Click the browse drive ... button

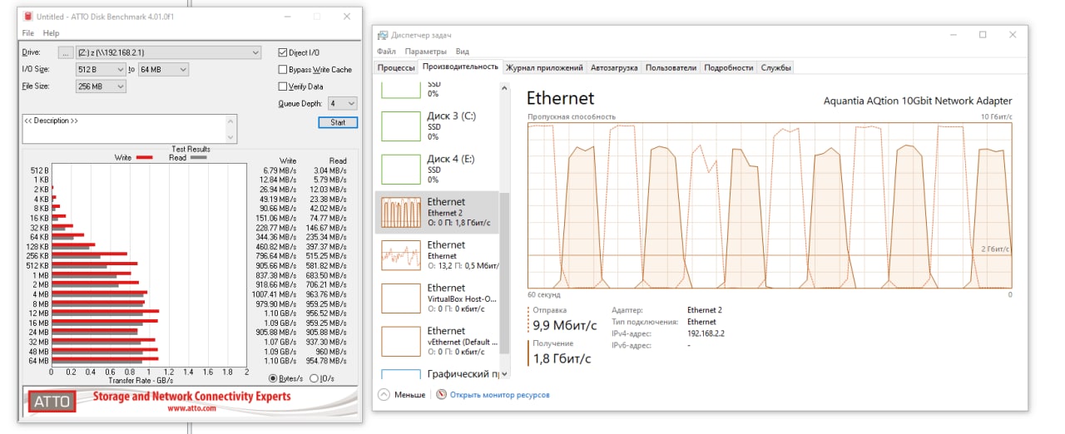point(67,52)
